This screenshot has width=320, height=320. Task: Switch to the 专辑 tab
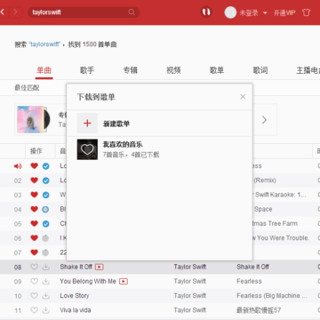pos(131,70)
